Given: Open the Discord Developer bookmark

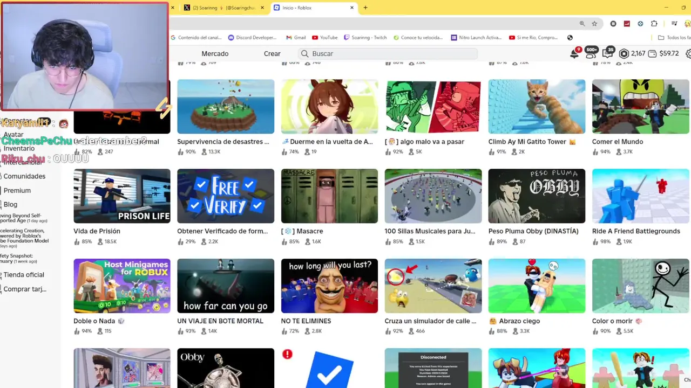Looking at the screenshot, I should click(x=252, y=38).
